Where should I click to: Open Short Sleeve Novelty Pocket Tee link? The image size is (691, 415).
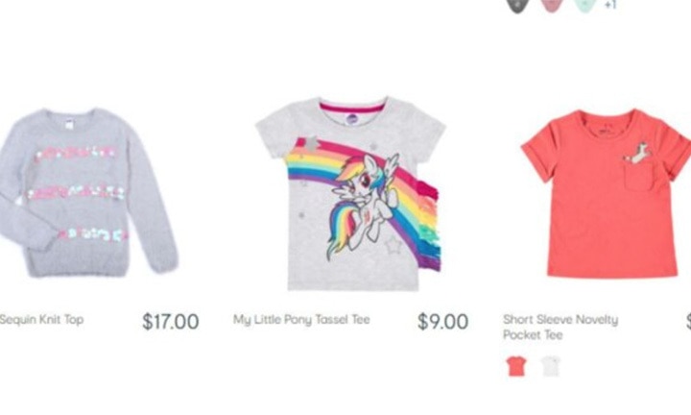(560, 327)
